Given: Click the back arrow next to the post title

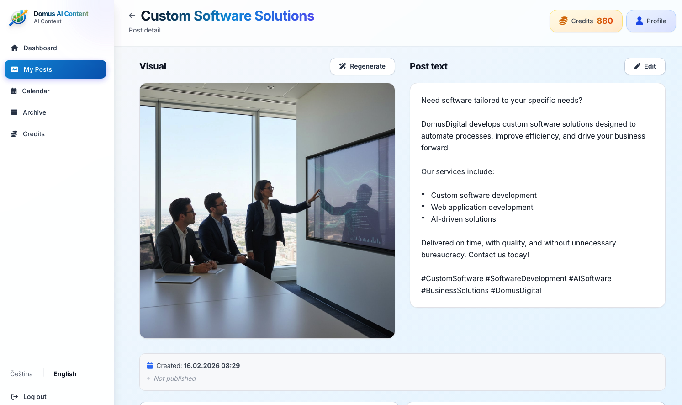Looking at the screenshot, I should [132, 15].
